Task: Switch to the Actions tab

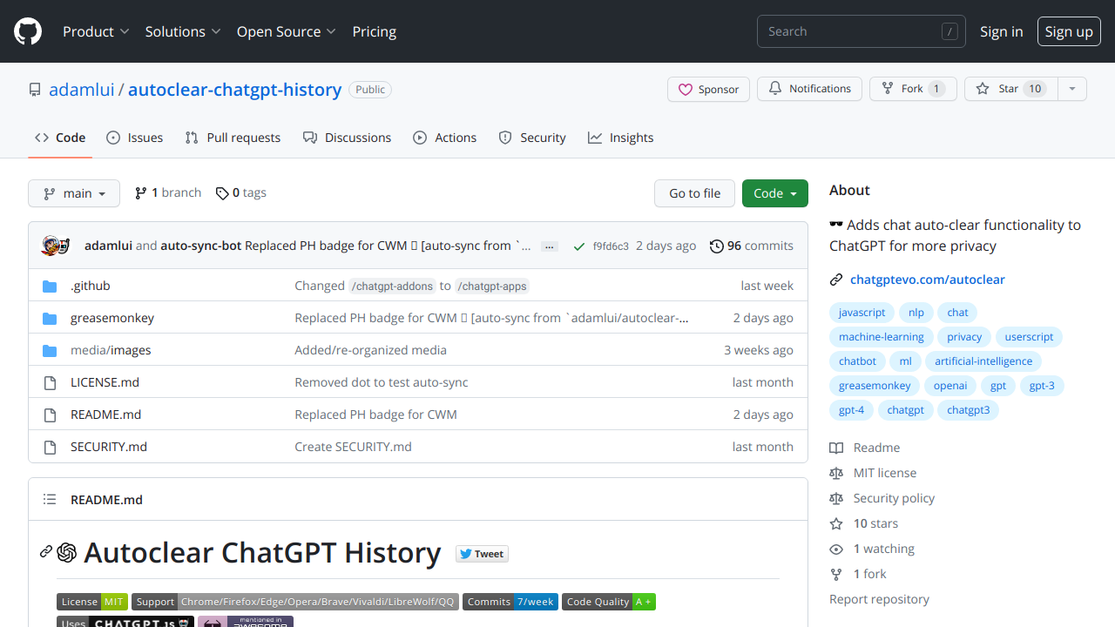Action: pos(445,138)
